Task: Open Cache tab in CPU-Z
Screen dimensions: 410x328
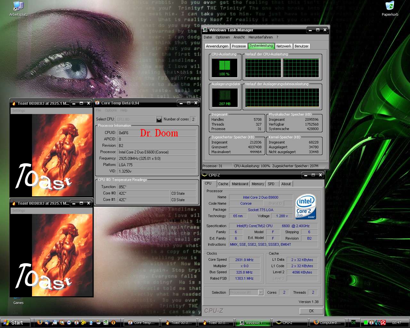Action: click(223, 184)
